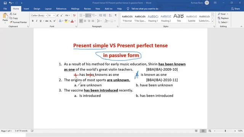
Task: Activate Format Painter
Action: tap(18, 22)
